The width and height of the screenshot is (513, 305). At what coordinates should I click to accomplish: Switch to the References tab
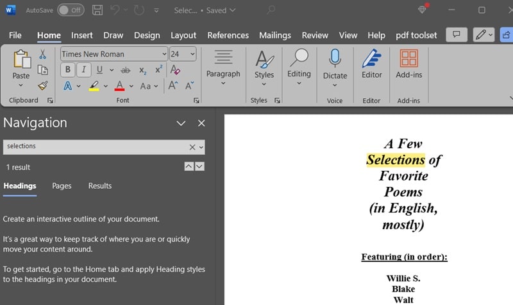point(228,35)
